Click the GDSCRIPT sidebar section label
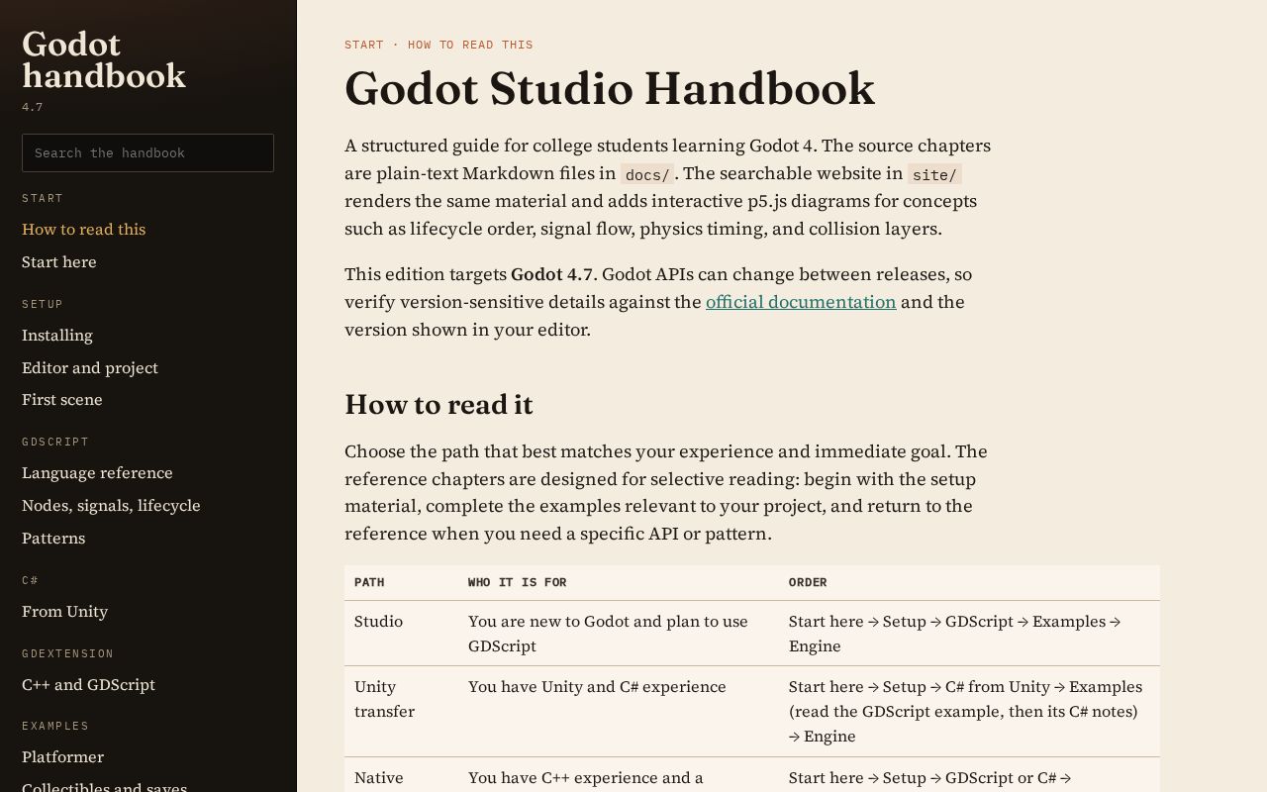The image size is (1267, 792). pos(55,442)
